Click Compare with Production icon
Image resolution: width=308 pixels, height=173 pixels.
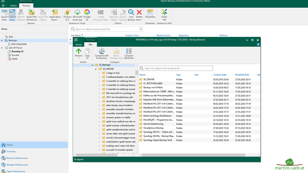pyautogui.click(x=102, y=54)
